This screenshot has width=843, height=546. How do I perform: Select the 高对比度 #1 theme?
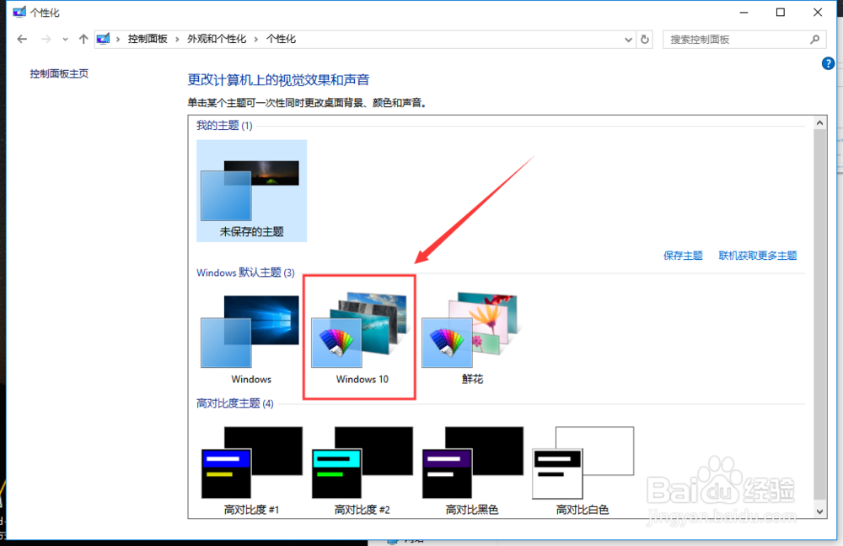[x=250, y=464]
